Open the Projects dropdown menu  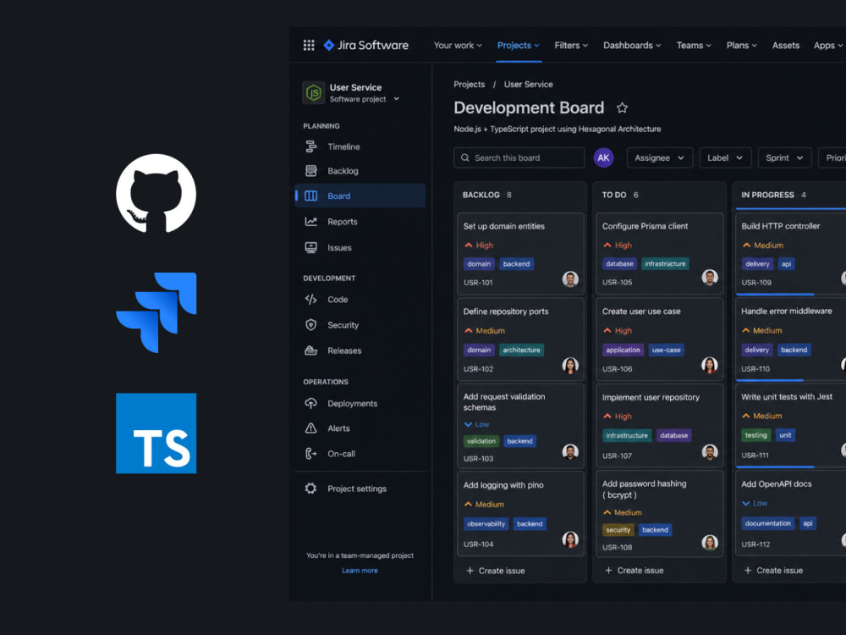pos(518,46)
